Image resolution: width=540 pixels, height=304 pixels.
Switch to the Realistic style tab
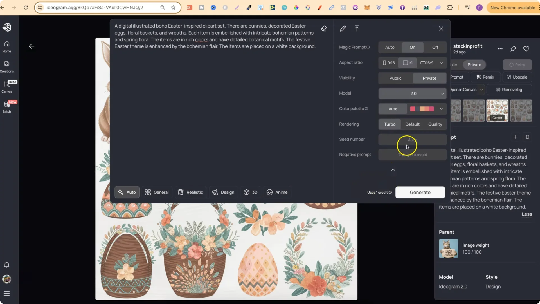point(190,192)
